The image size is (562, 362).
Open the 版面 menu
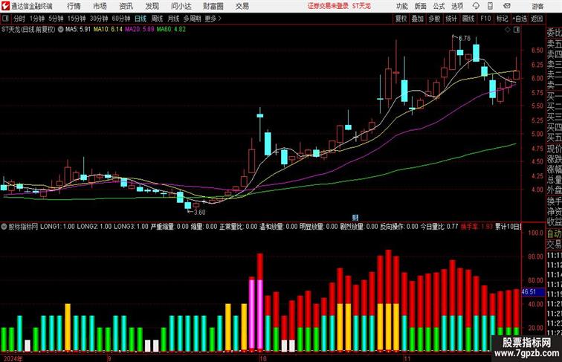(x=421, y=6)
